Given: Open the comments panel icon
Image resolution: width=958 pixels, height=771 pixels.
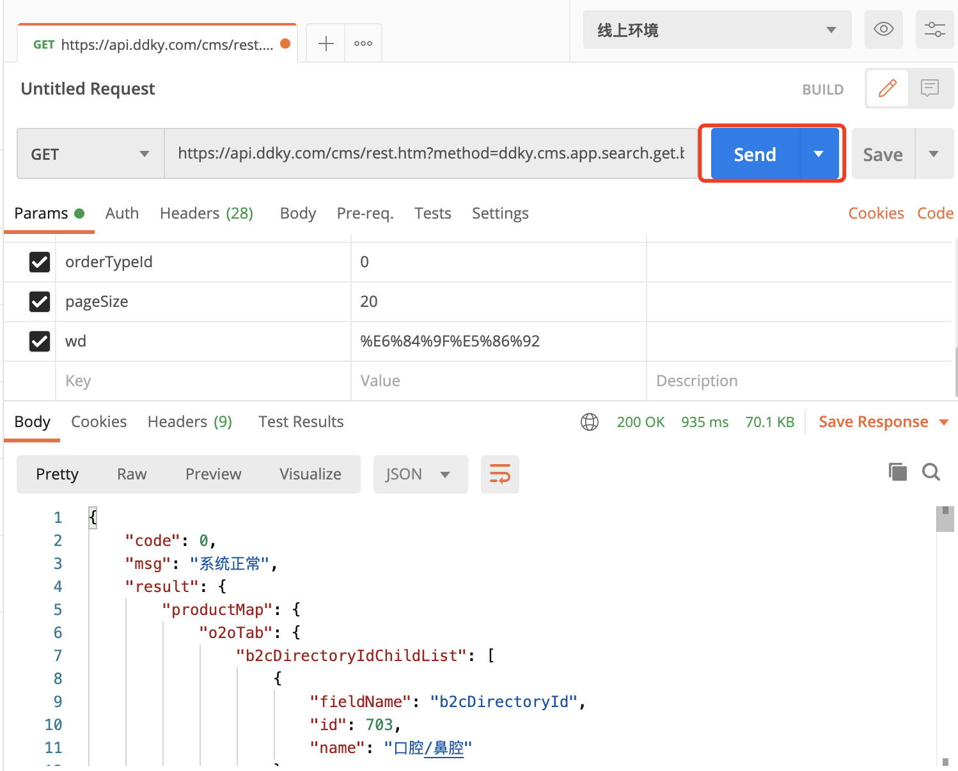Looking at the screenshot, I should (930, 88).
